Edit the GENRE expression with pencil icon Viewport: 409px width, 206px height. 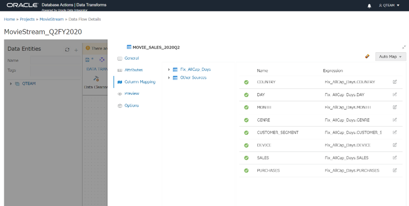(x=395, y=120)
